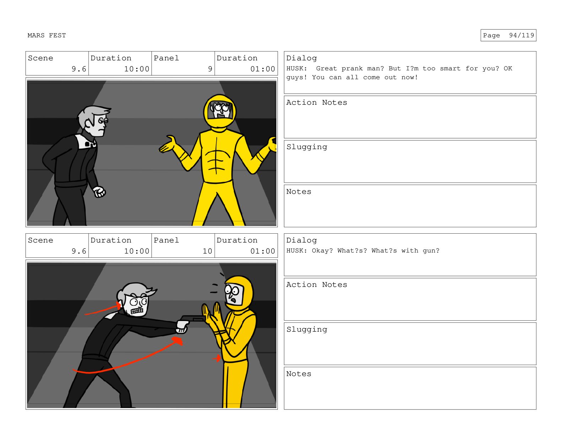Select the Notes box for panel 9
Viewport: 562px width, 435px height.
click(410, 206)
